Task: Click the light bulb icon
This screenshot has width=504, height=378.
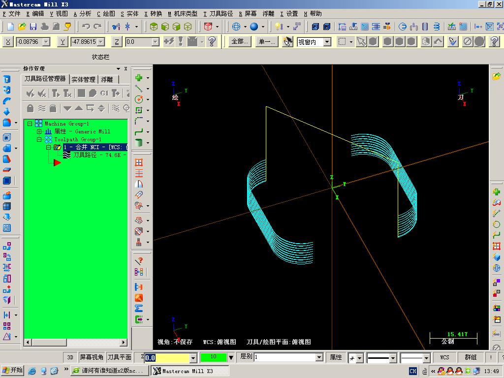Action: (279, 27)
